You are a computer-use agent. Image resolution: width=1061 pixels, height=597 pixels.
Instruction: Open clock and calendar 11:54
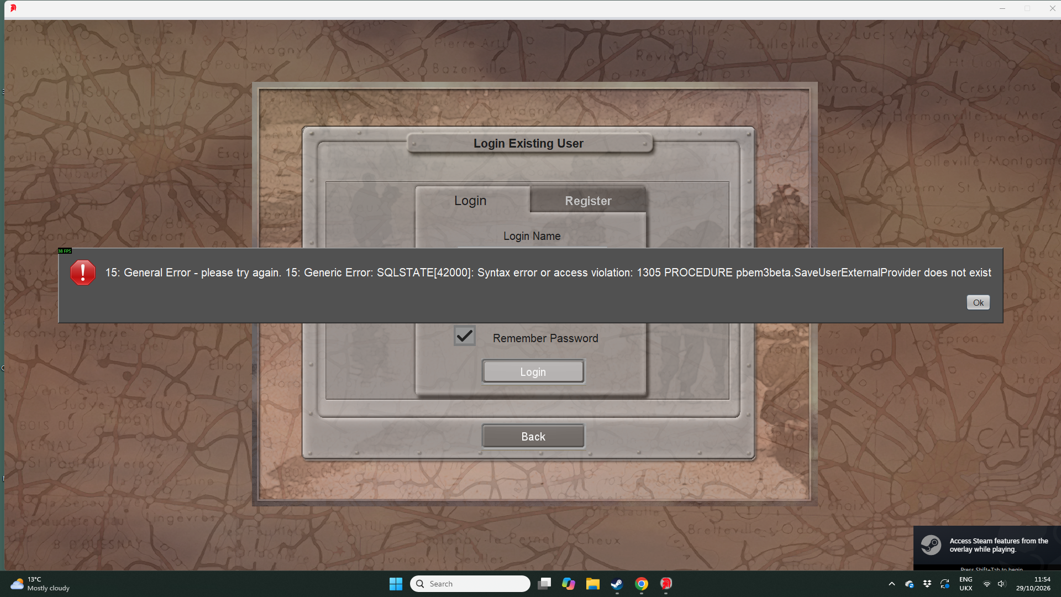1033,584
